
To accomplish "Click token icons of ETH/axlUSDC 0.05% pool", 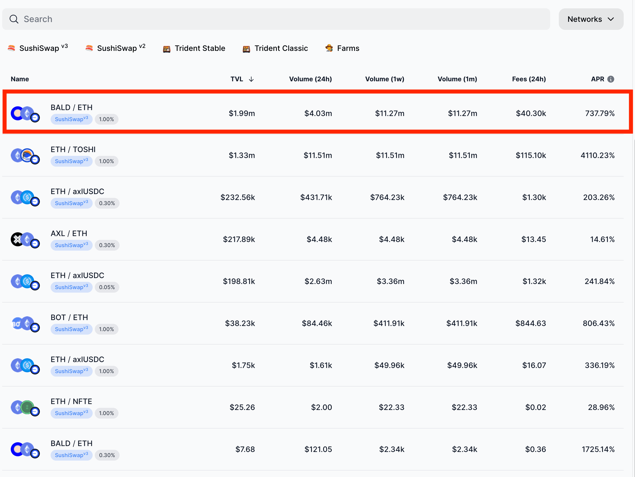I will (25, 282).
